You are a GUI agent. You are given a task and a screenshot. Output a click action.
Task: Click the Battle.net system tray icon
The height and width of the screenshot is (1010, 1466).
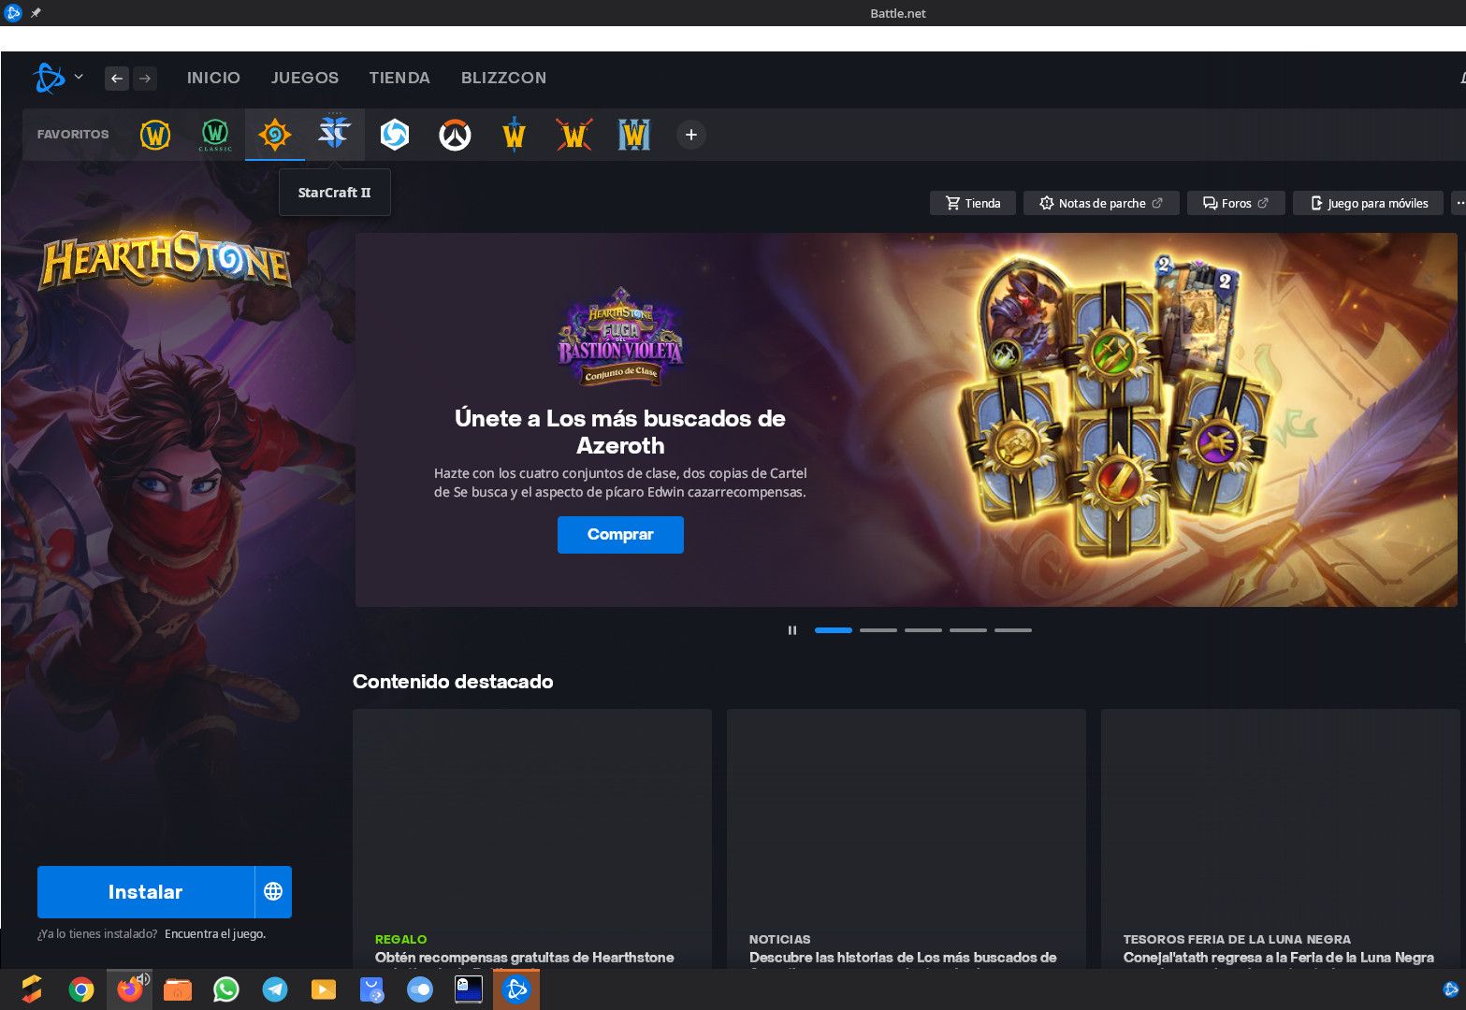click(x=1451, y=989)
